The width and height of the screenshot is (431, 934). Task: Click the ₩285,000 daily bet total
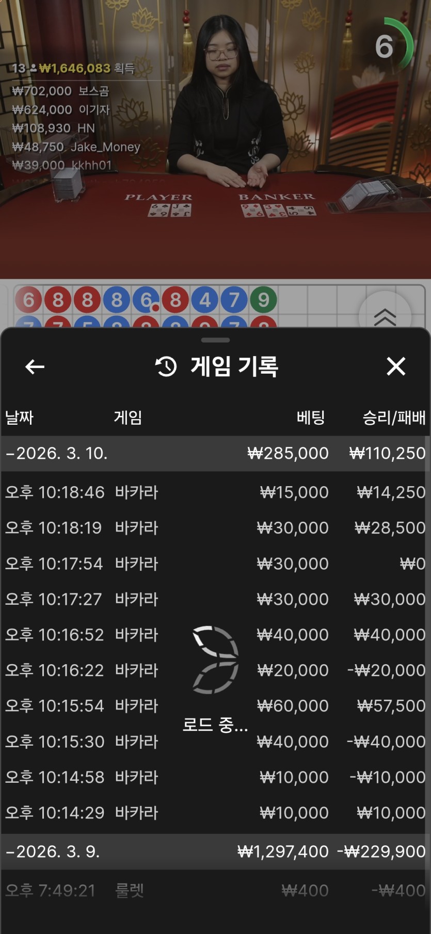point(288,453)
